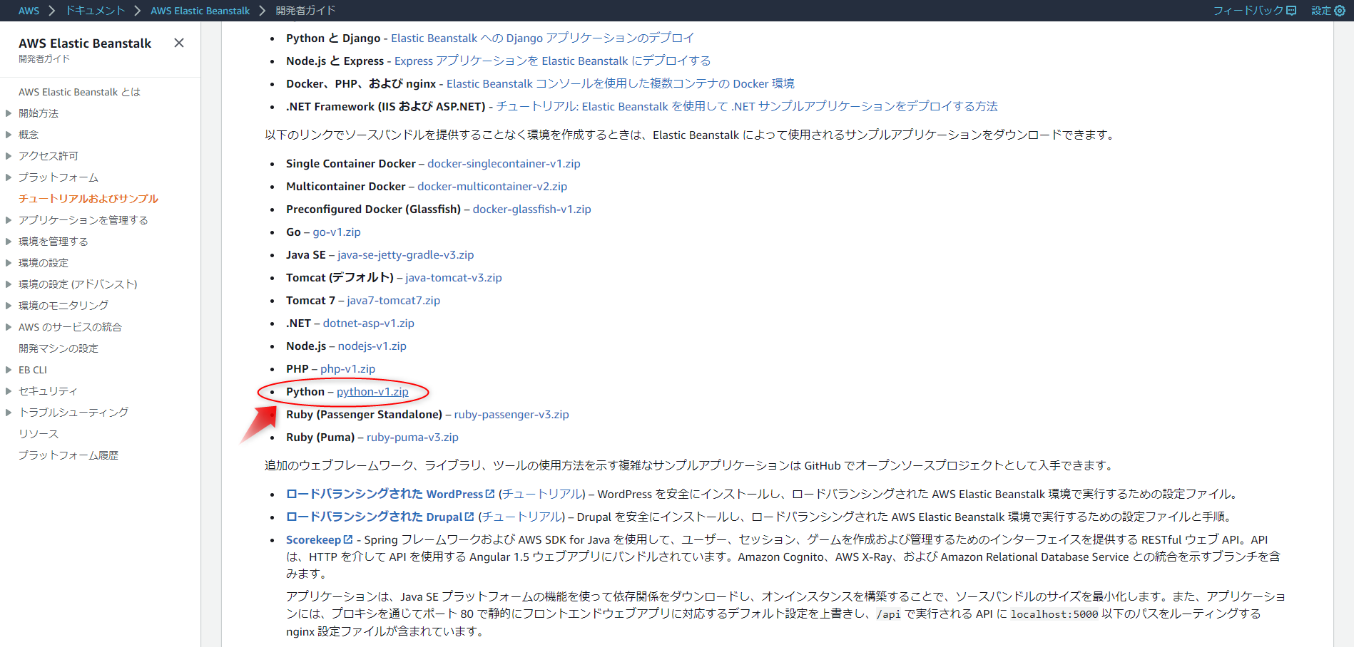Viewport: 1354px width, 647px height.
Task: Close the AWS Elastic Beanstalk sidebar
Action: coord(179,43)
